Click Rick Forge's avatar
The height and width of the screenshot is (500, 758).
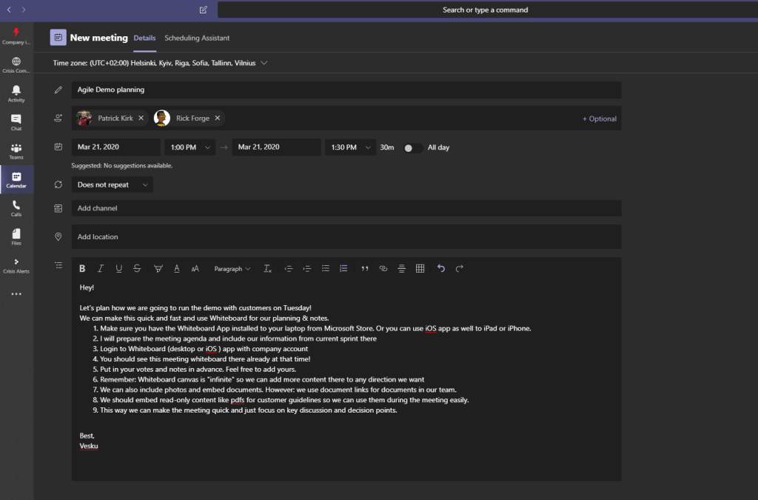point(162,118)
